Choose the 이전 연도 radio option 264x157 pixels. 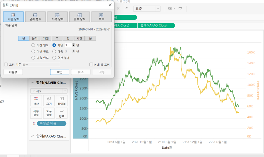click(33, 45)
